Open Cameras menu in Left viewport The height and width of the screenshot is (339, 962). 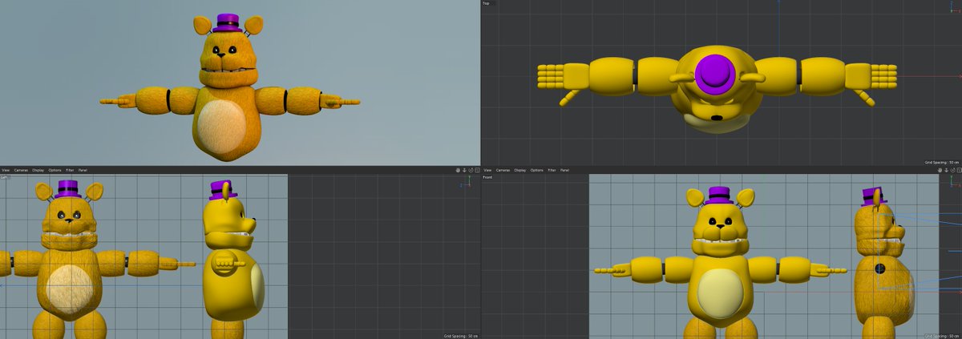[x=21, y=170]
